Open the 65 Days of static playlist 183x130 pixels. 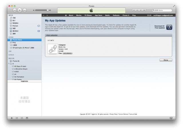tap(24, 66)
